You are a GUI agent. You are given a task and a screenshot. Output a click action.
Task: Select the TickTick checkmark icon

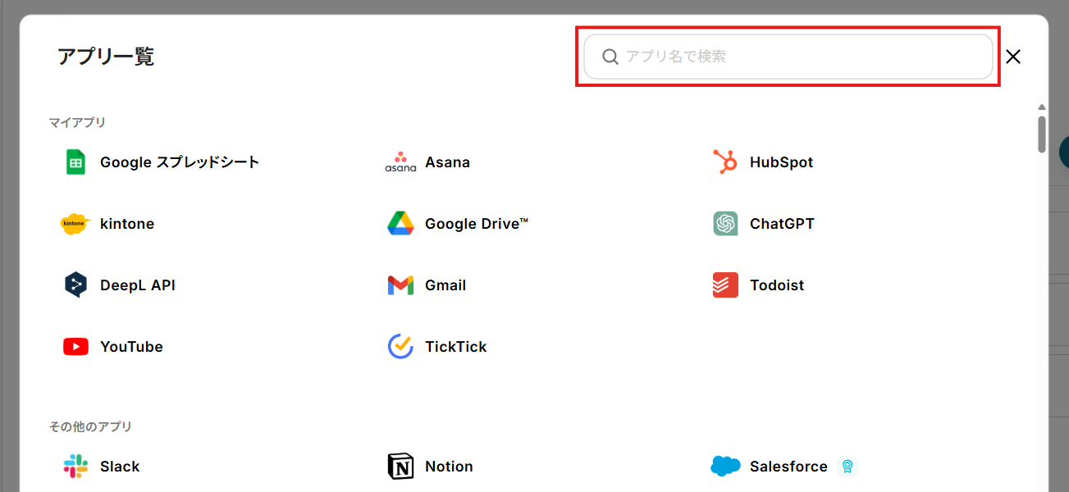click(400, 347)
